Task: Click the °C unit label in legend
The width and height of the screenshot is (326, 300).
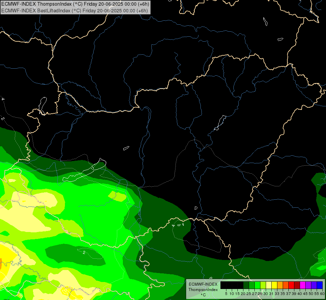Action: pos(203,295)
